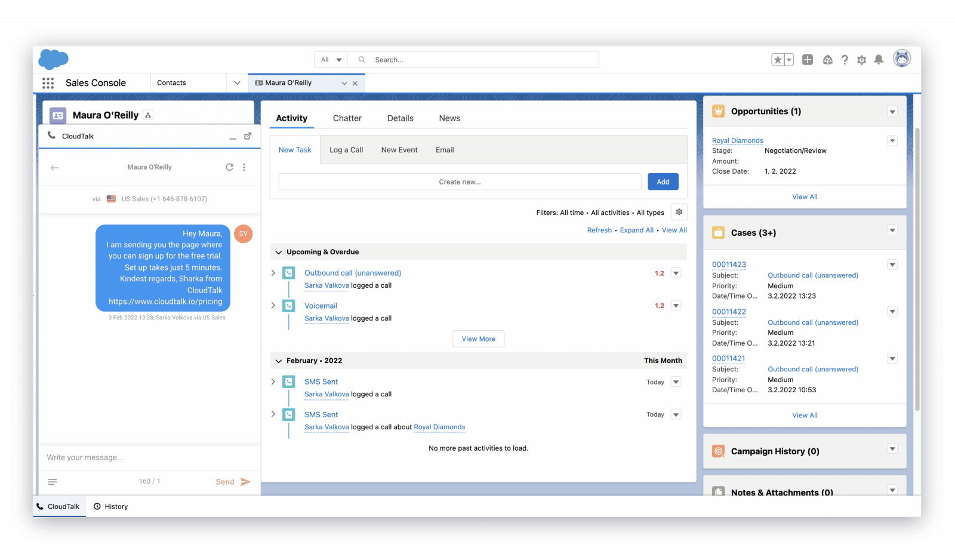Click the global actions plus icon

808,60
